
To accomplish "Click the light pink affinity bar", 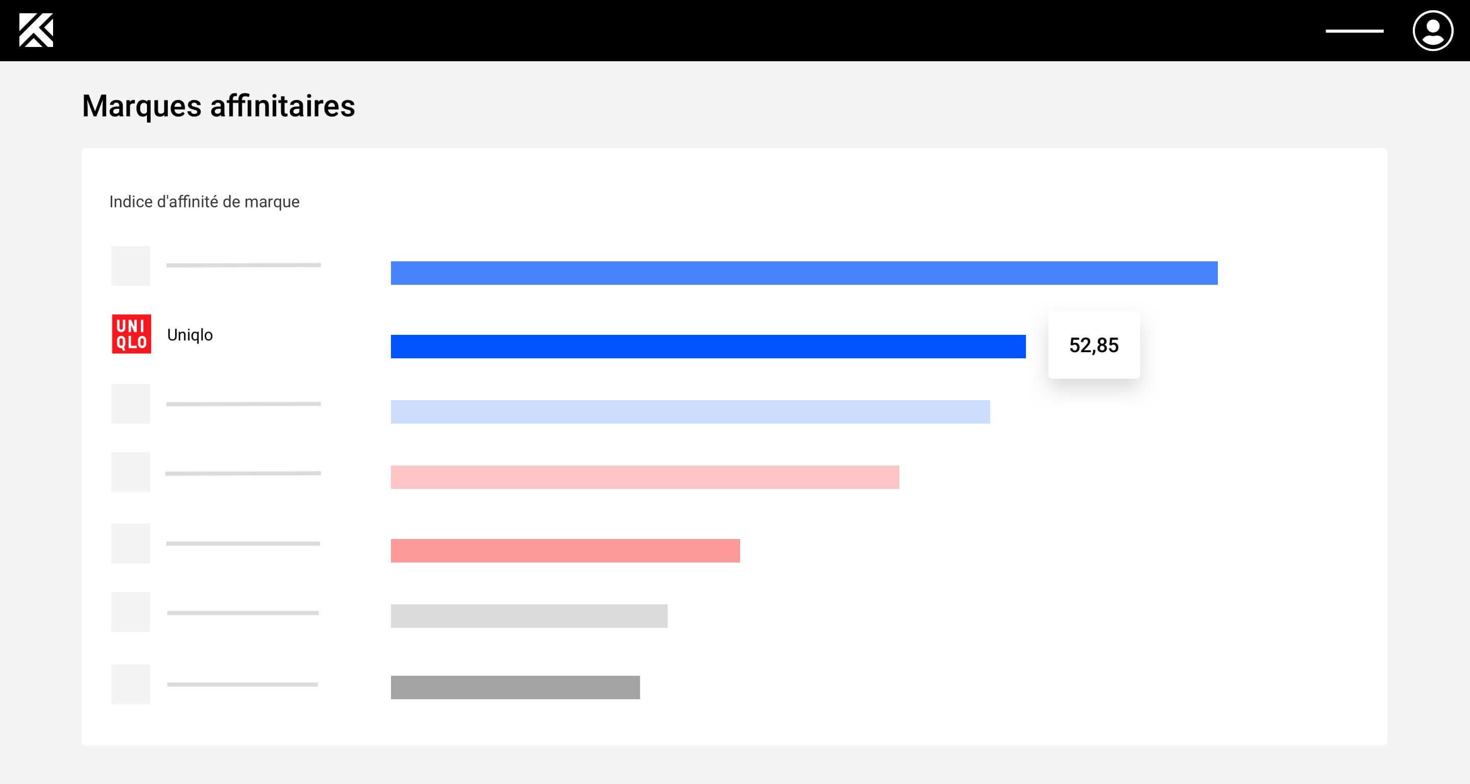I will pos(645,477).
